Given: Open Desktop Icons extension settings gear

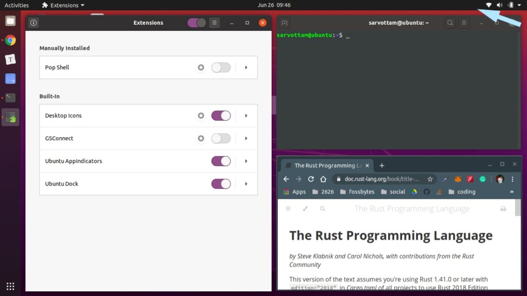Looking at the screenshot, I should pyautogui.click(x=201, y=116).
